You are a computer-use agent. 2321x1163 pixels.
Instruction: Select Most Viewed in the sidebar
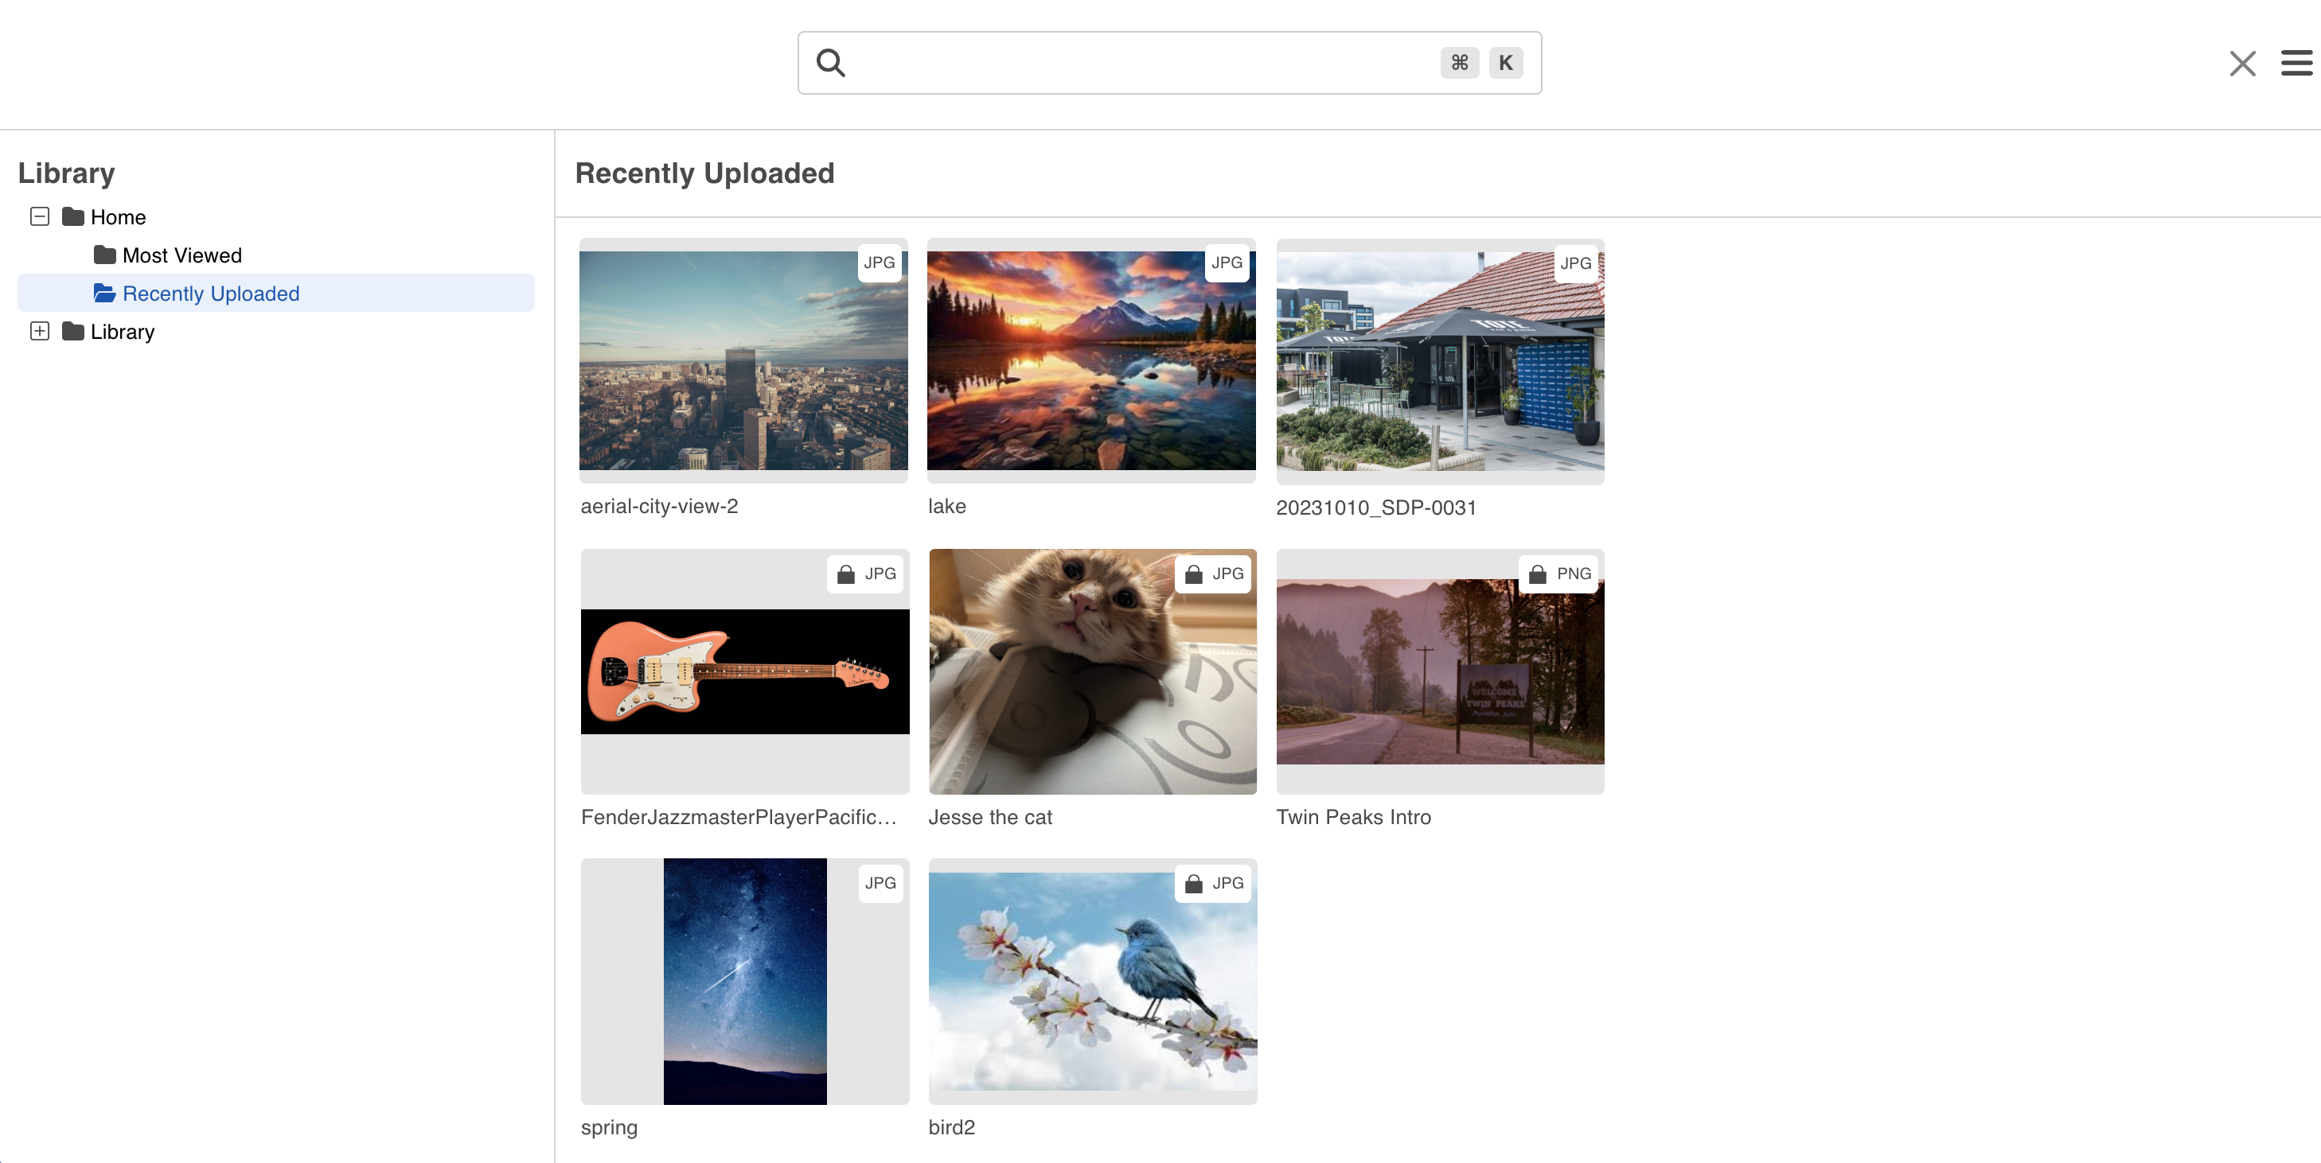tap(182, 255)
